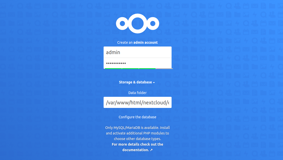283x160 pixels.
Task: Click the 'choose other database types' text line
Action: [x=137, y=139]
